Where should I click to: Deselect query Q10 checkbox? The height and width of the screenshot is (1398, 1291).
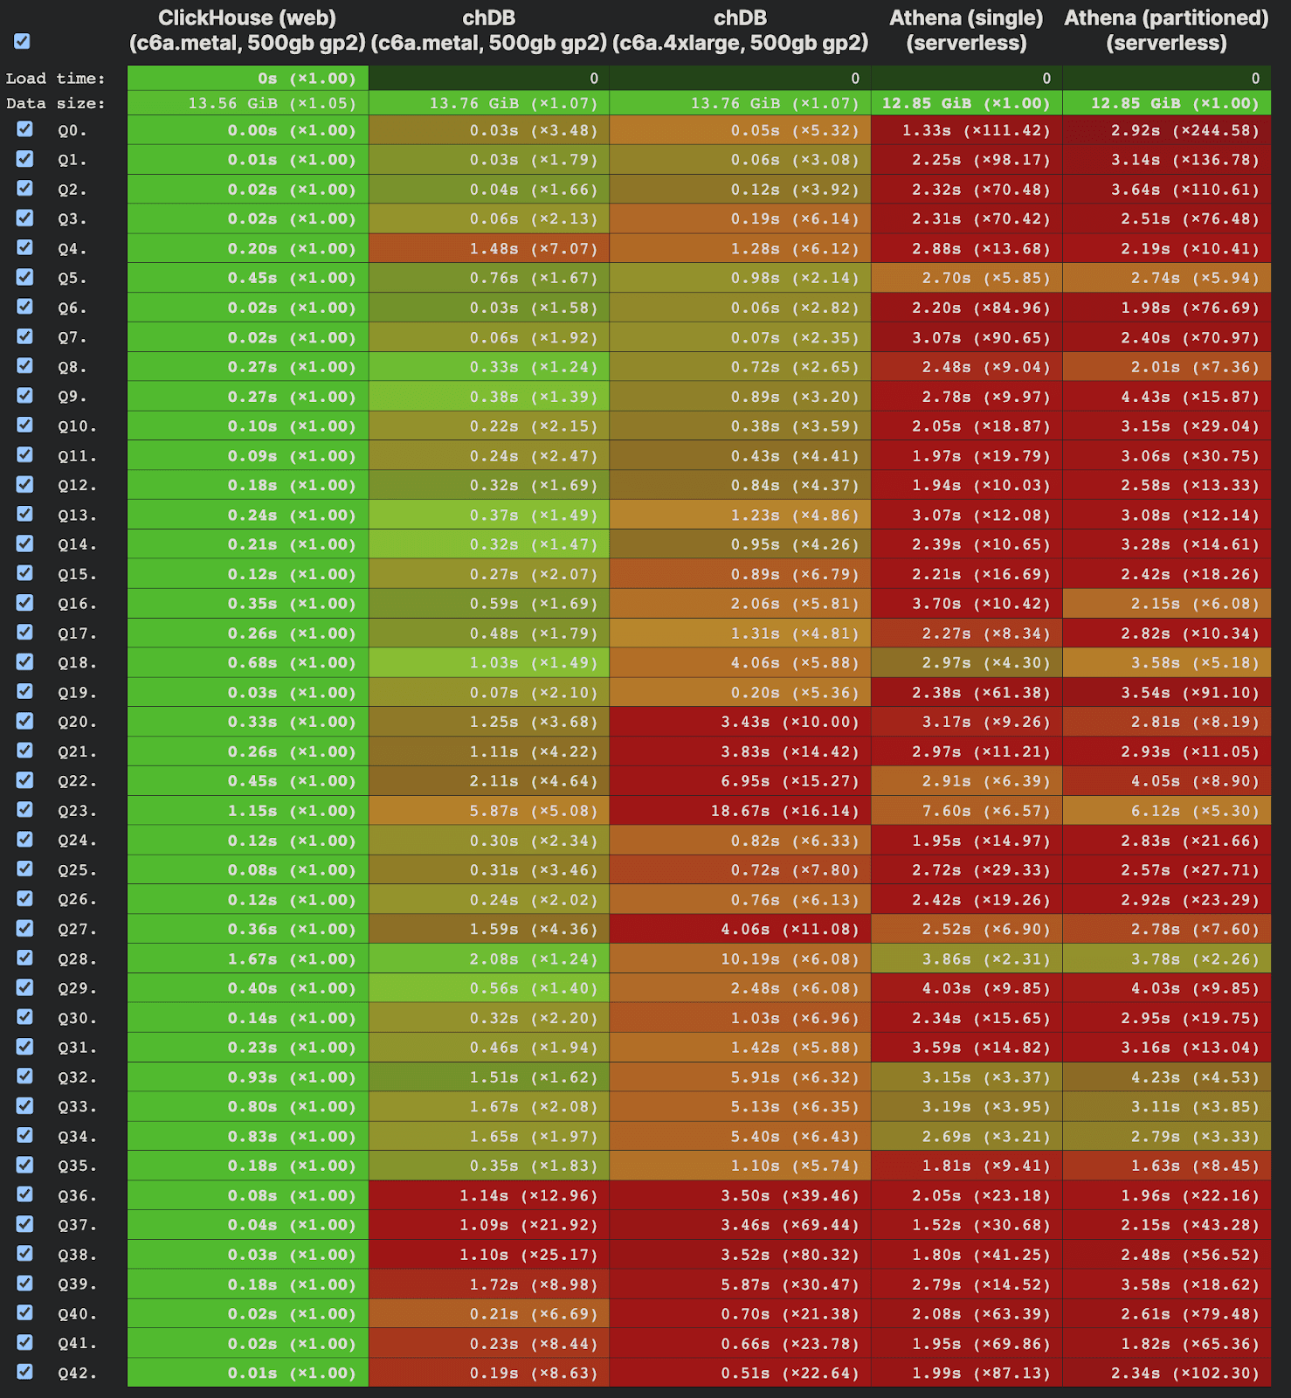tap(24, 425)
